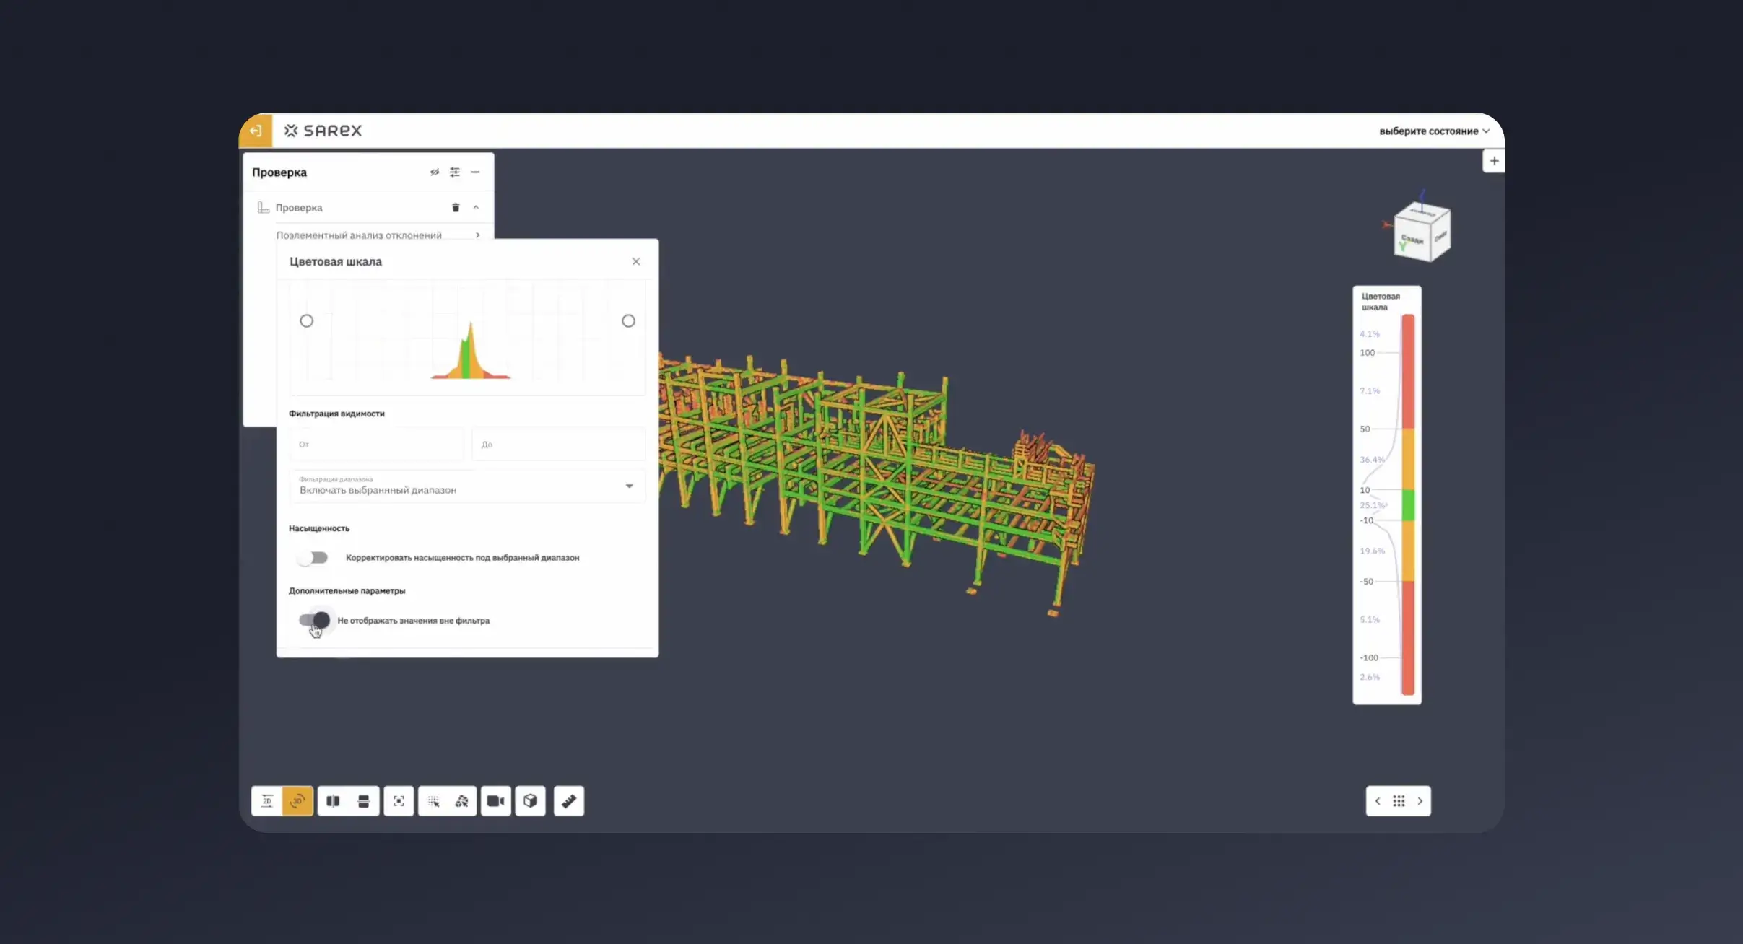Screen dimensions: 1743x944
Task: Select the ruler measurement tool
Action: point(569,800)
